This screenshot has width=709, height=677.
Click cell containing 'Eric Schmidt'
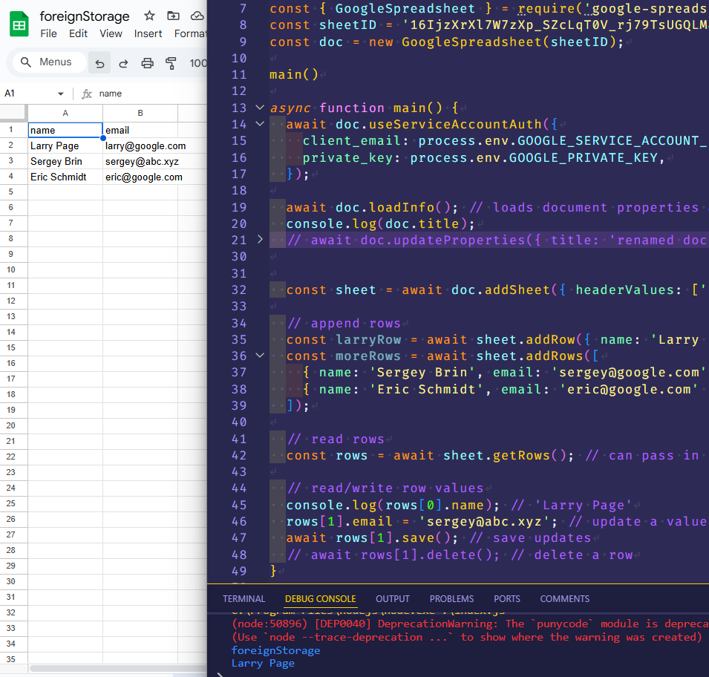[x=65, y=177]
